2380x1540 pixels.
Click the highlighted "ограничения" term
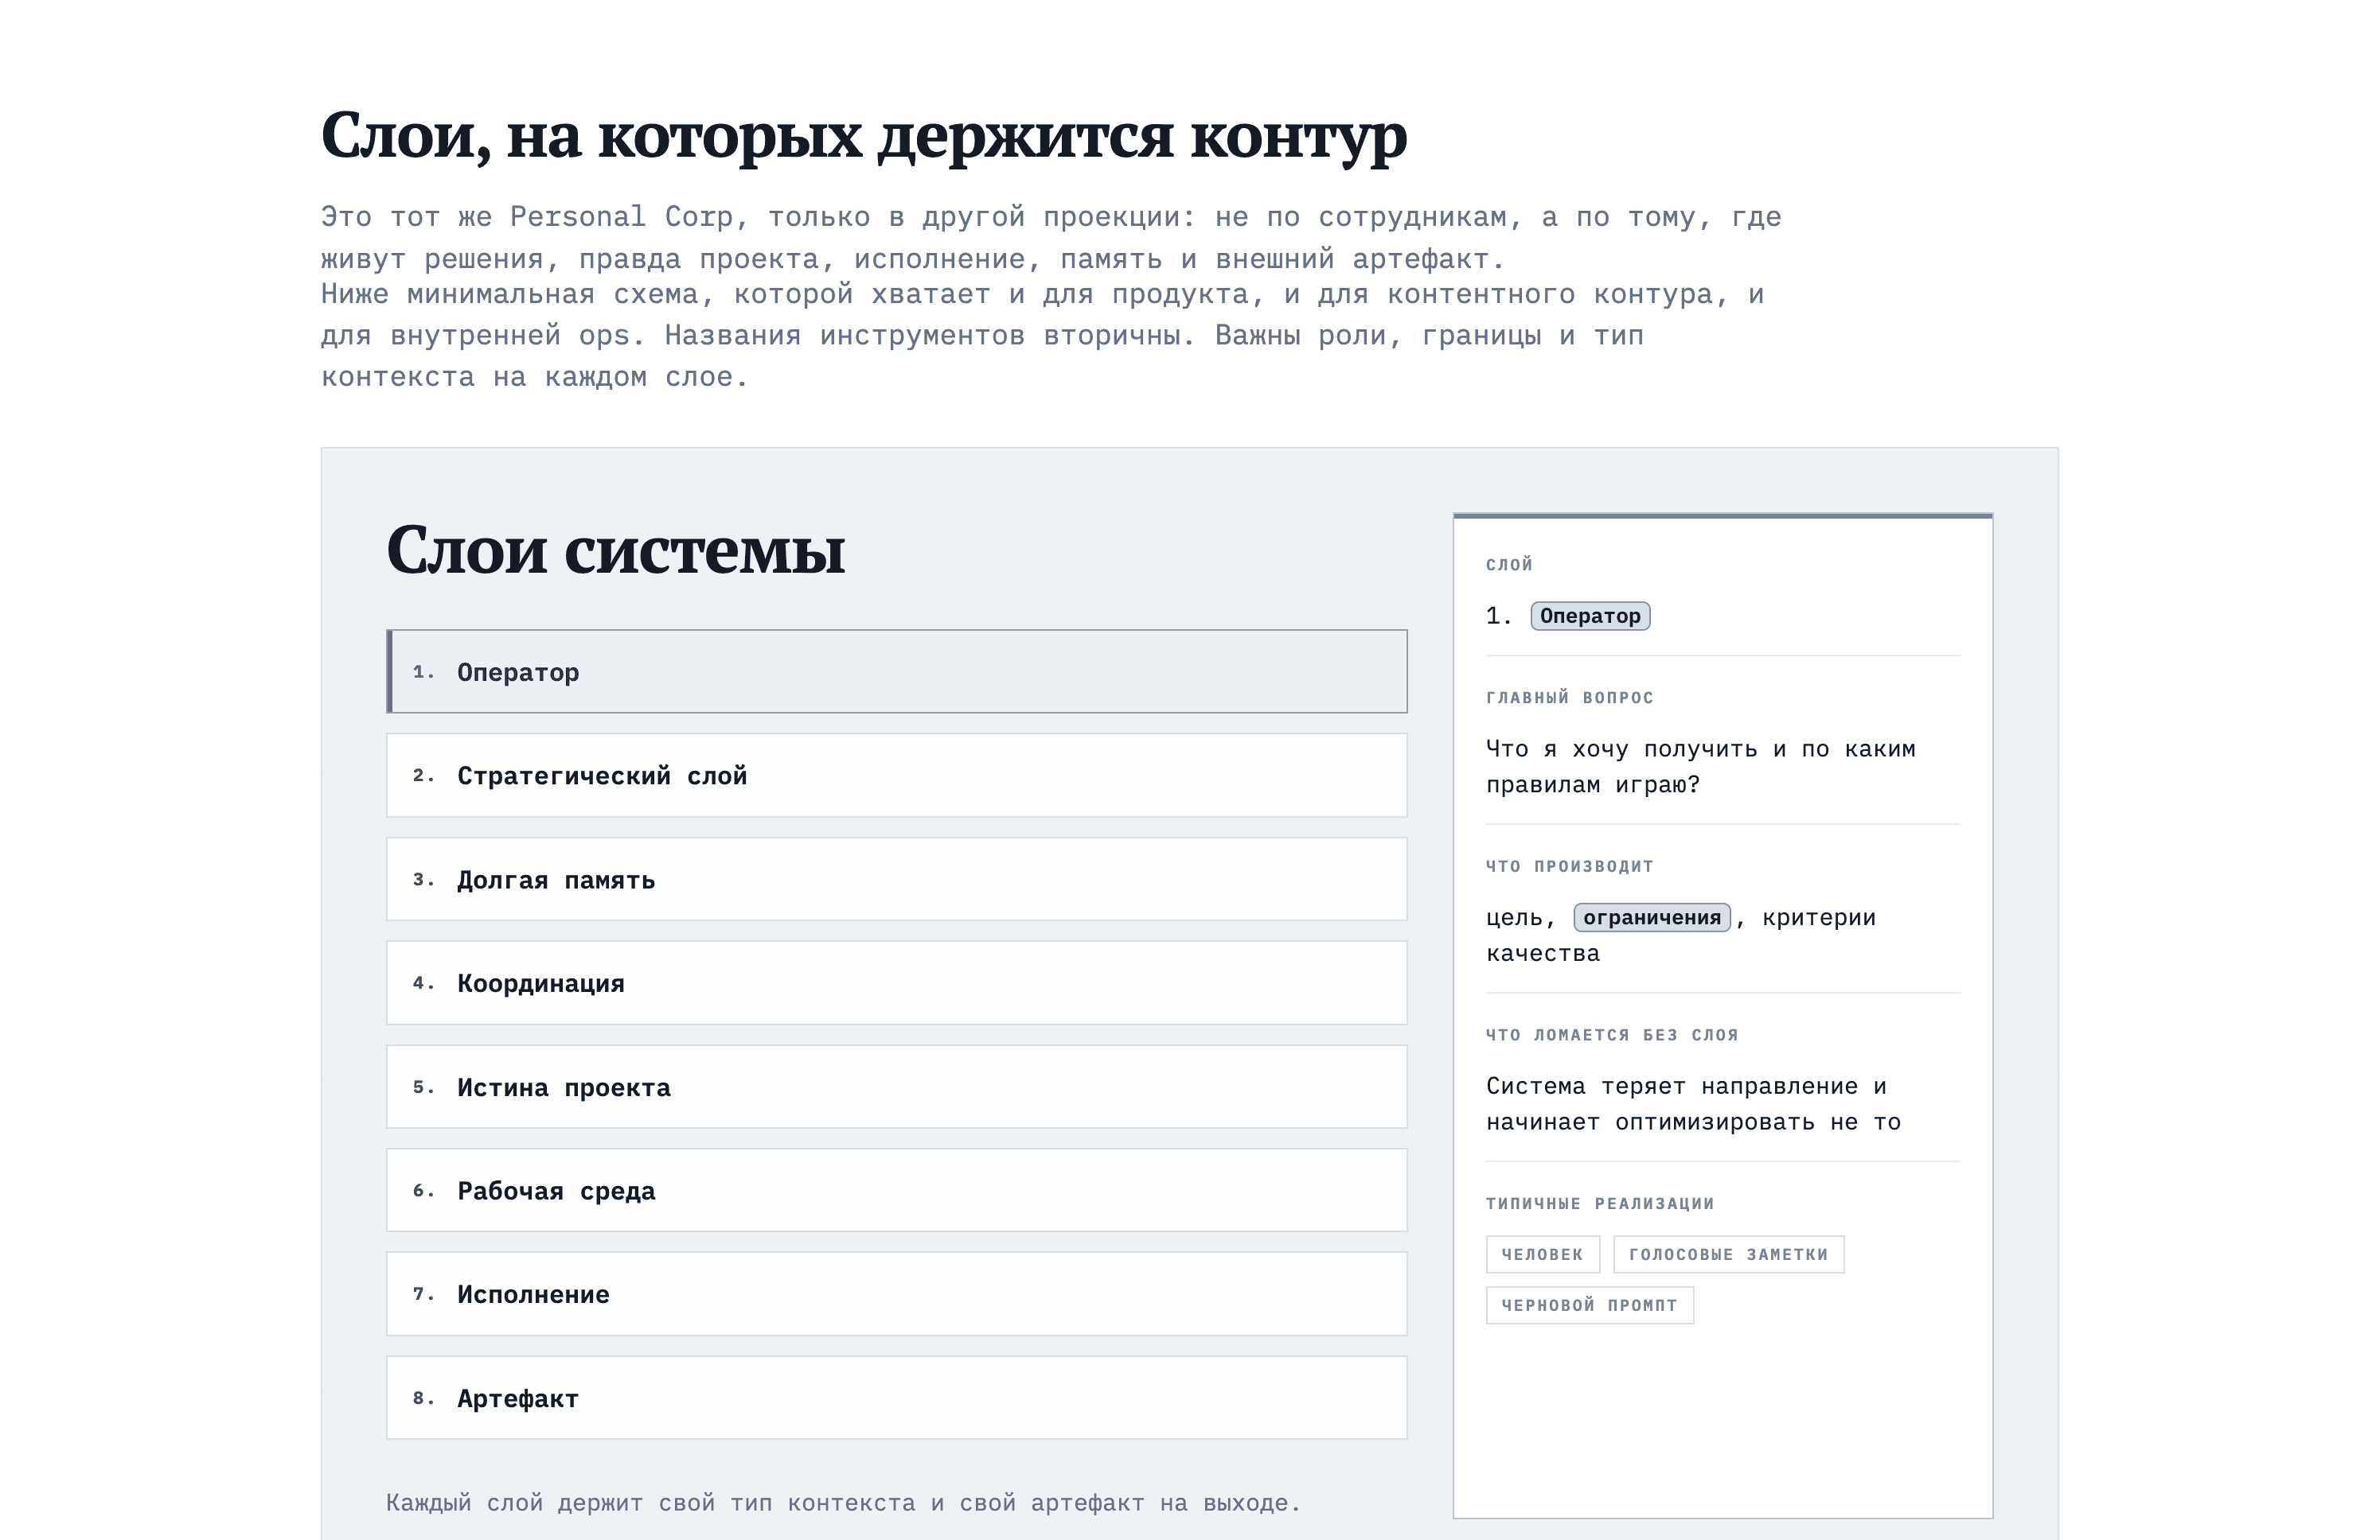coord(1652,917)
